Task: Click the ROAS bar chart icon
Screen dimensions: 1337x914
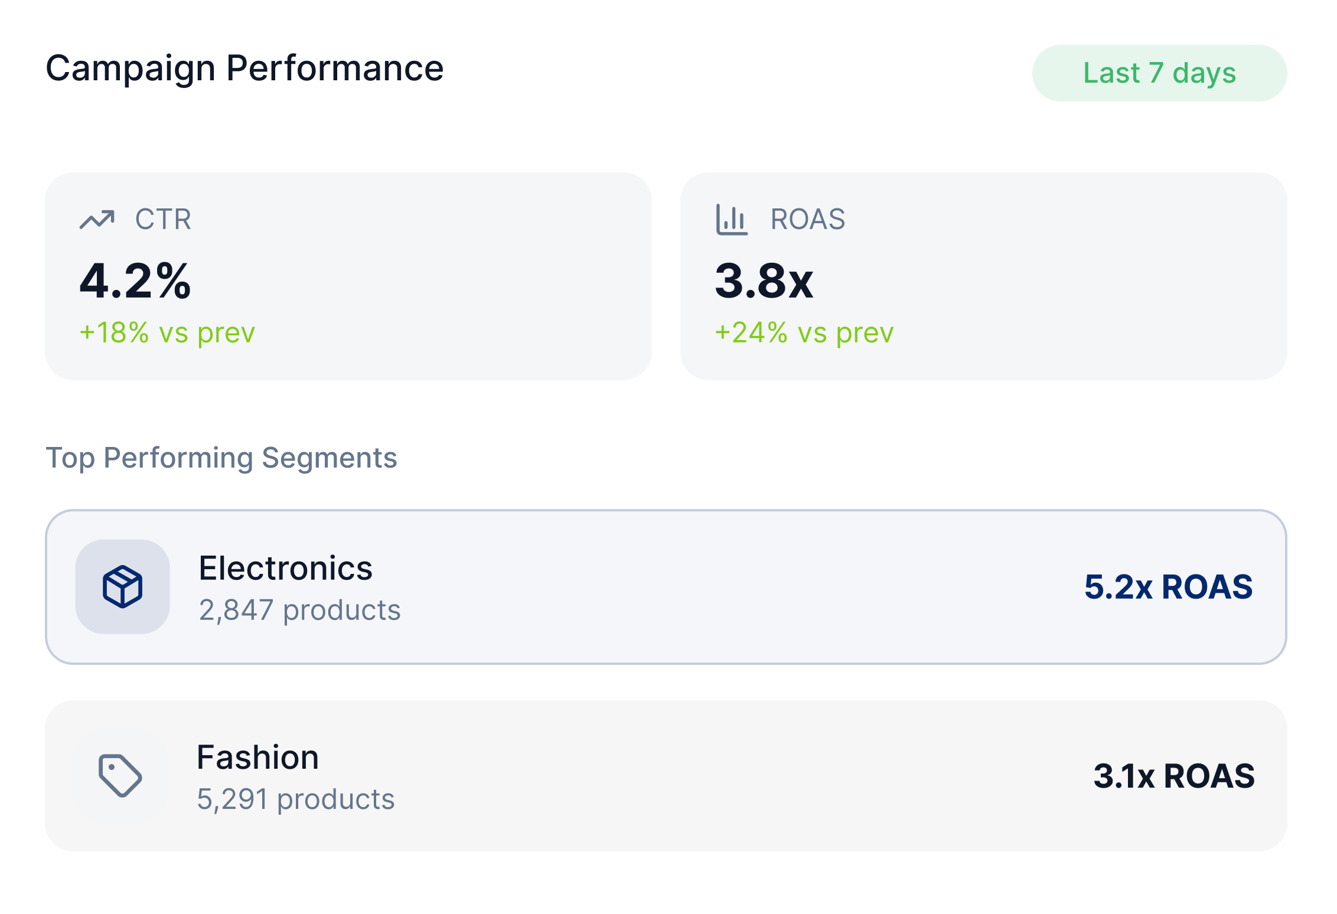Action: tap(732, 220)
